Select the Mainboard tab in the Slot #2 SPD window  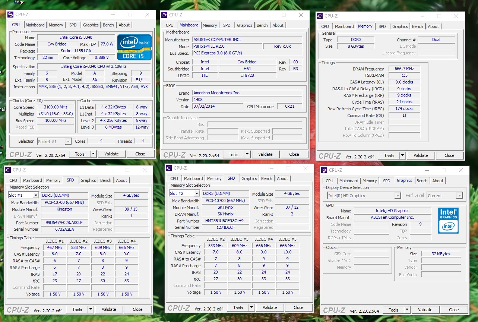[x=193, y=179]
